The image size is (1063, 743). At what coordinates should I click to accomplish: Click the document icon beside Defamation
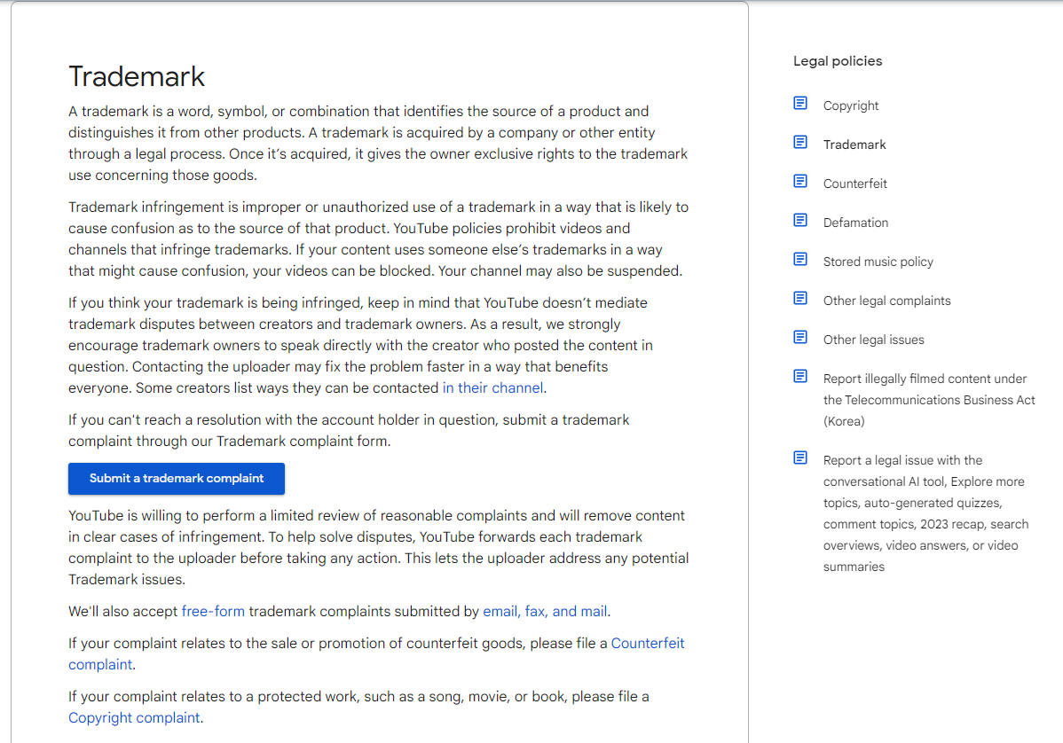[800, 220]
